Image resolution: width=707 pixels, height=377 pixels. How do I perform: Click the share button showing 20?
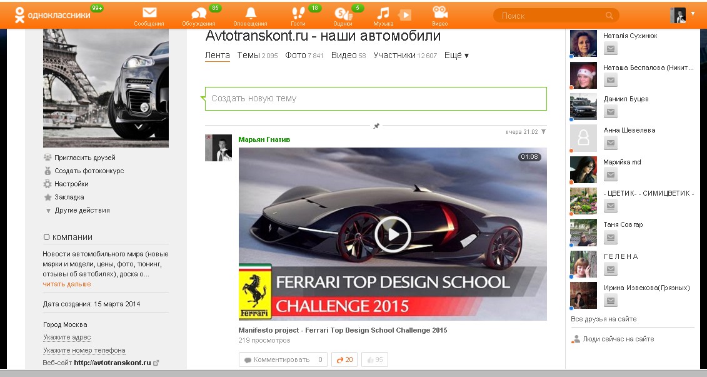[x=345, y=359]
